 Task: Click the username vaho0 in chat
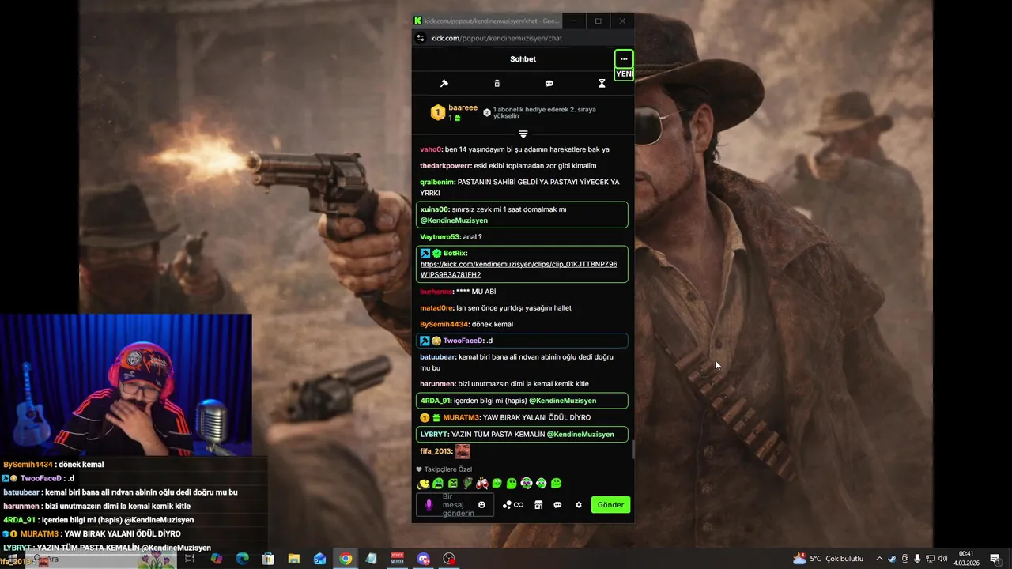pyautogui.click(x=430, y=149)
